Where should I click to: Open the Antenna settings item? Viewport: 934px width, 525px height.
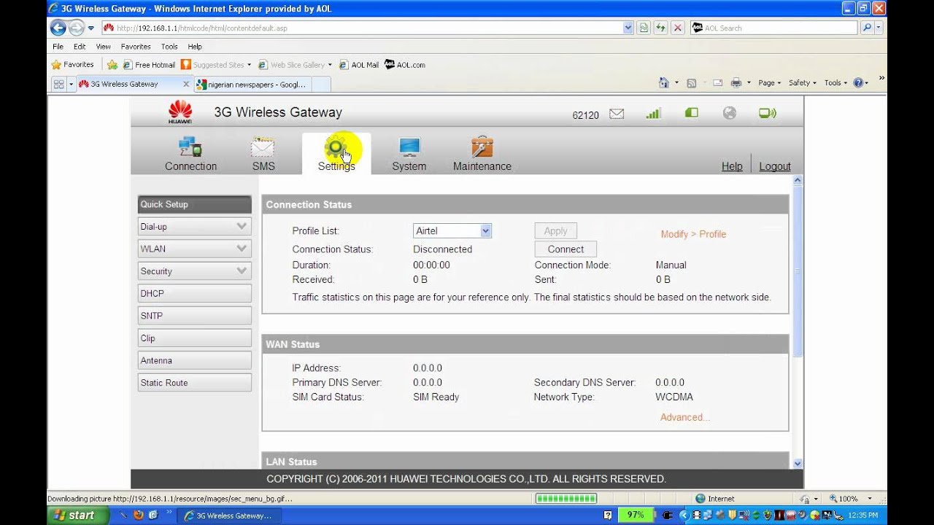pos(194,360)
